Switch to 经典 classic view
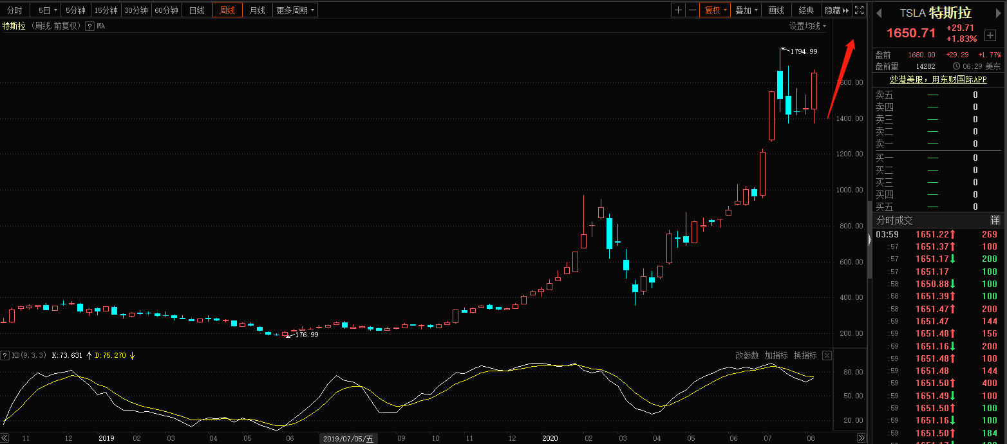Viewport: 1007px width, 444px height. coord(806,10)
